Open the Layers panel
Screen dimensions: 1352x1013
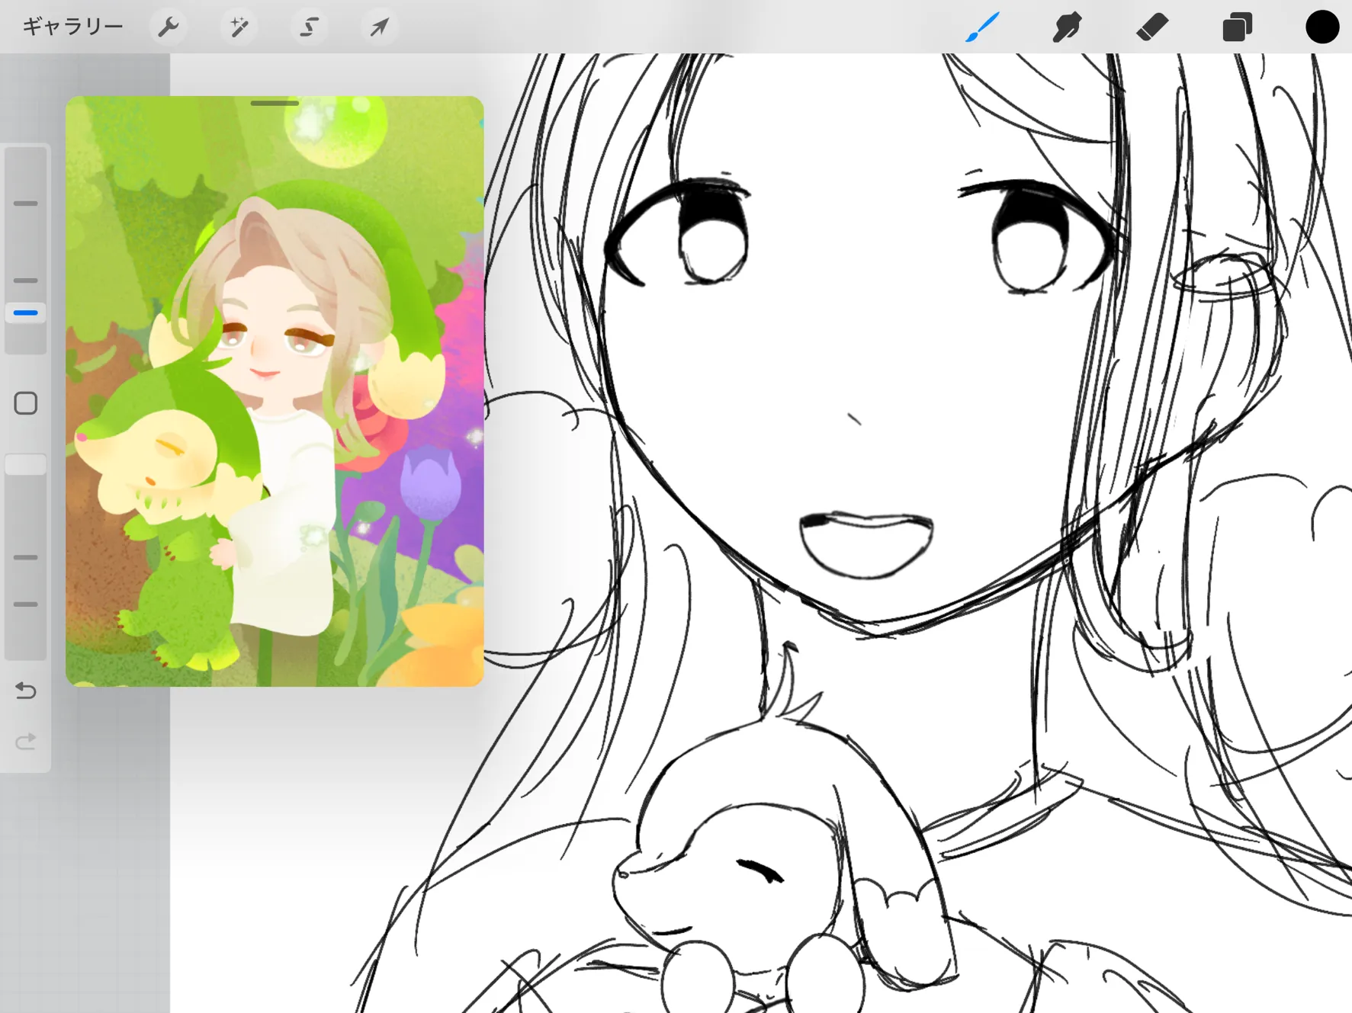1237,27
